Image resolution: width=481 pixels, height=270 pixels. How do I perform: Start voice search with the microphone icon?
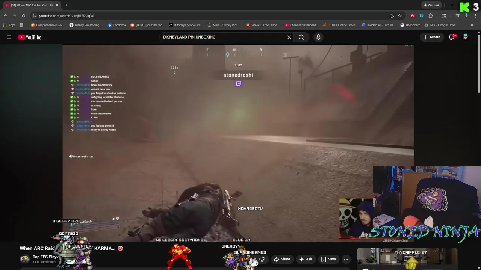[318, 37]
